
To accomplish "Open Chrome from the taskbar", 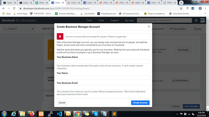I will pos(77,114).
